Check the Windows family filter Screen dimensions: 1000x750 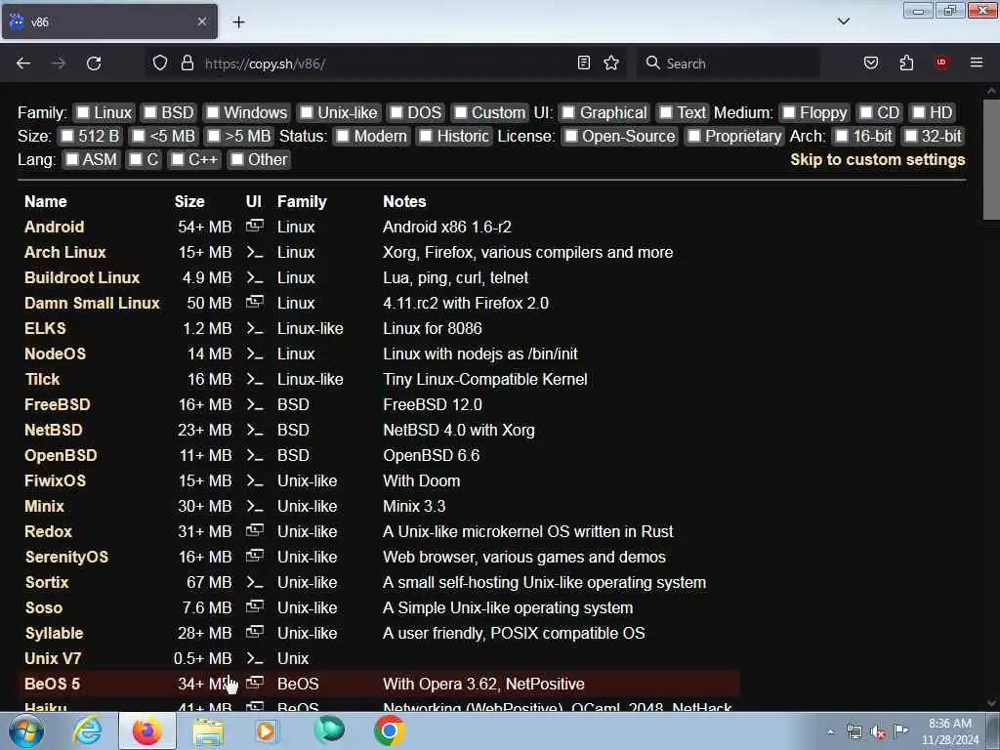[x=213, y=112]
